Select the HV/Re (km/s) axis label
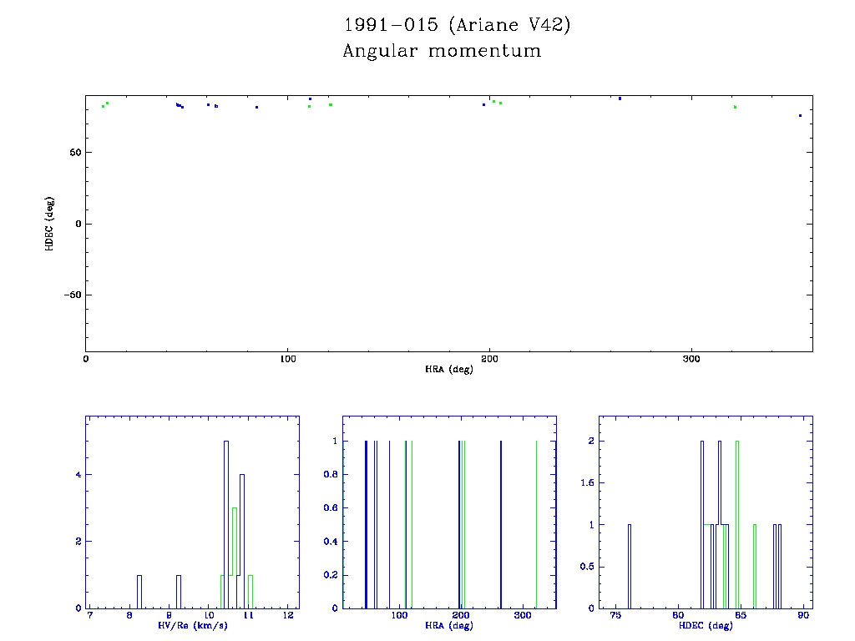The width and height of the screenshot is (855, 641). 193,625
